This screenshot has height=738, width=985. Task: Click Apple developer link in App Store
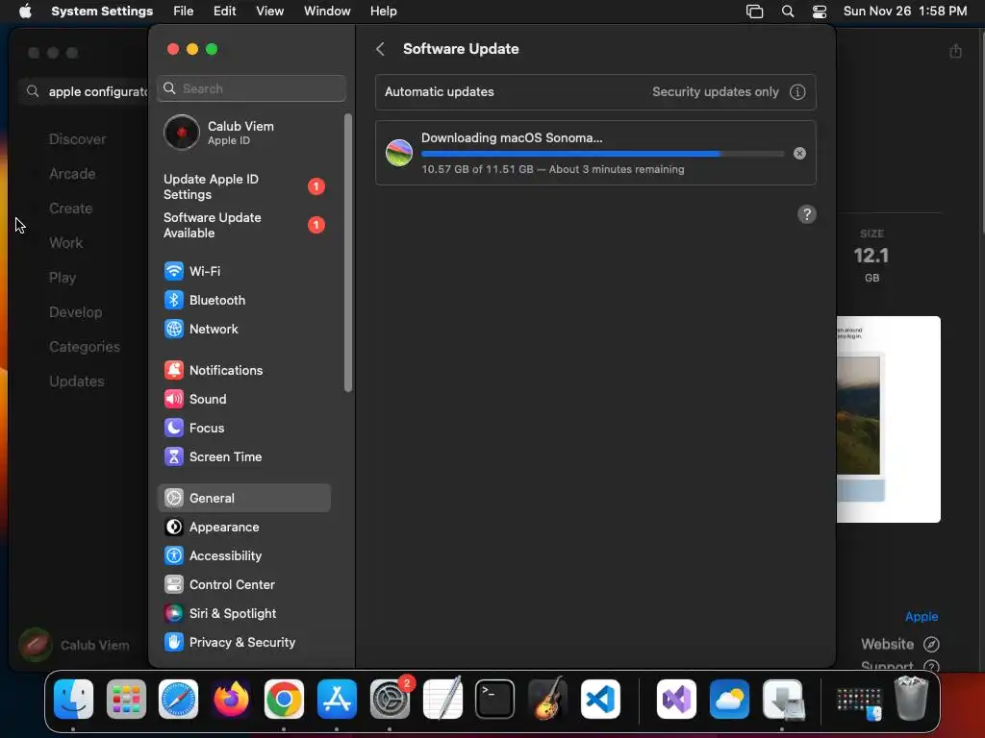coord(922,617)
